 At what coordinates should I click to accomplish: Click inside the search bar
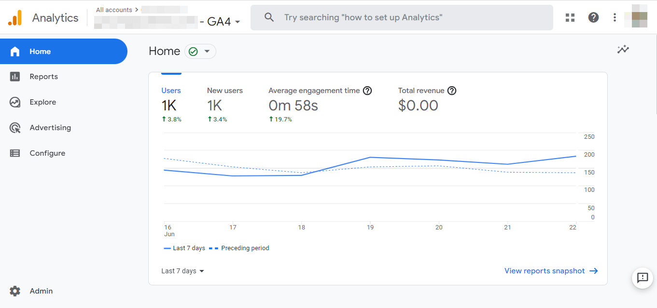coord(402,17)
